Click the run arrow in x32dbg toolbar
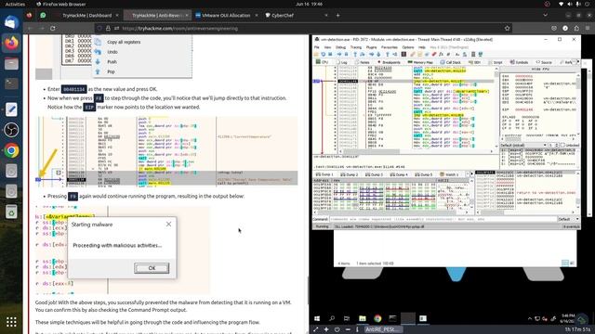 339,54
